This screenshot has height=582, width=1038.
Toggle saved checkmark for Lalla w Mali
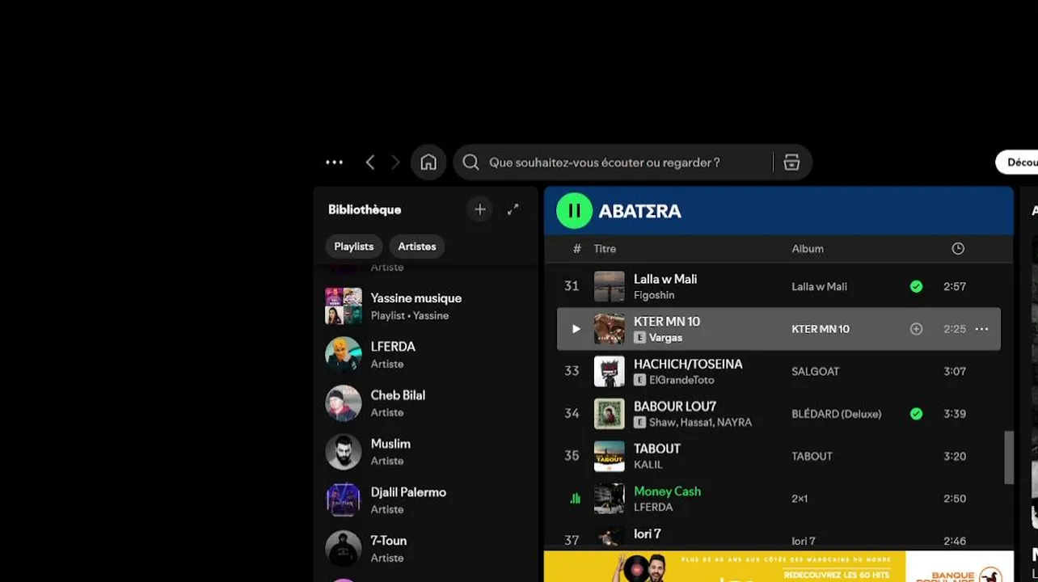pos(916,286)
